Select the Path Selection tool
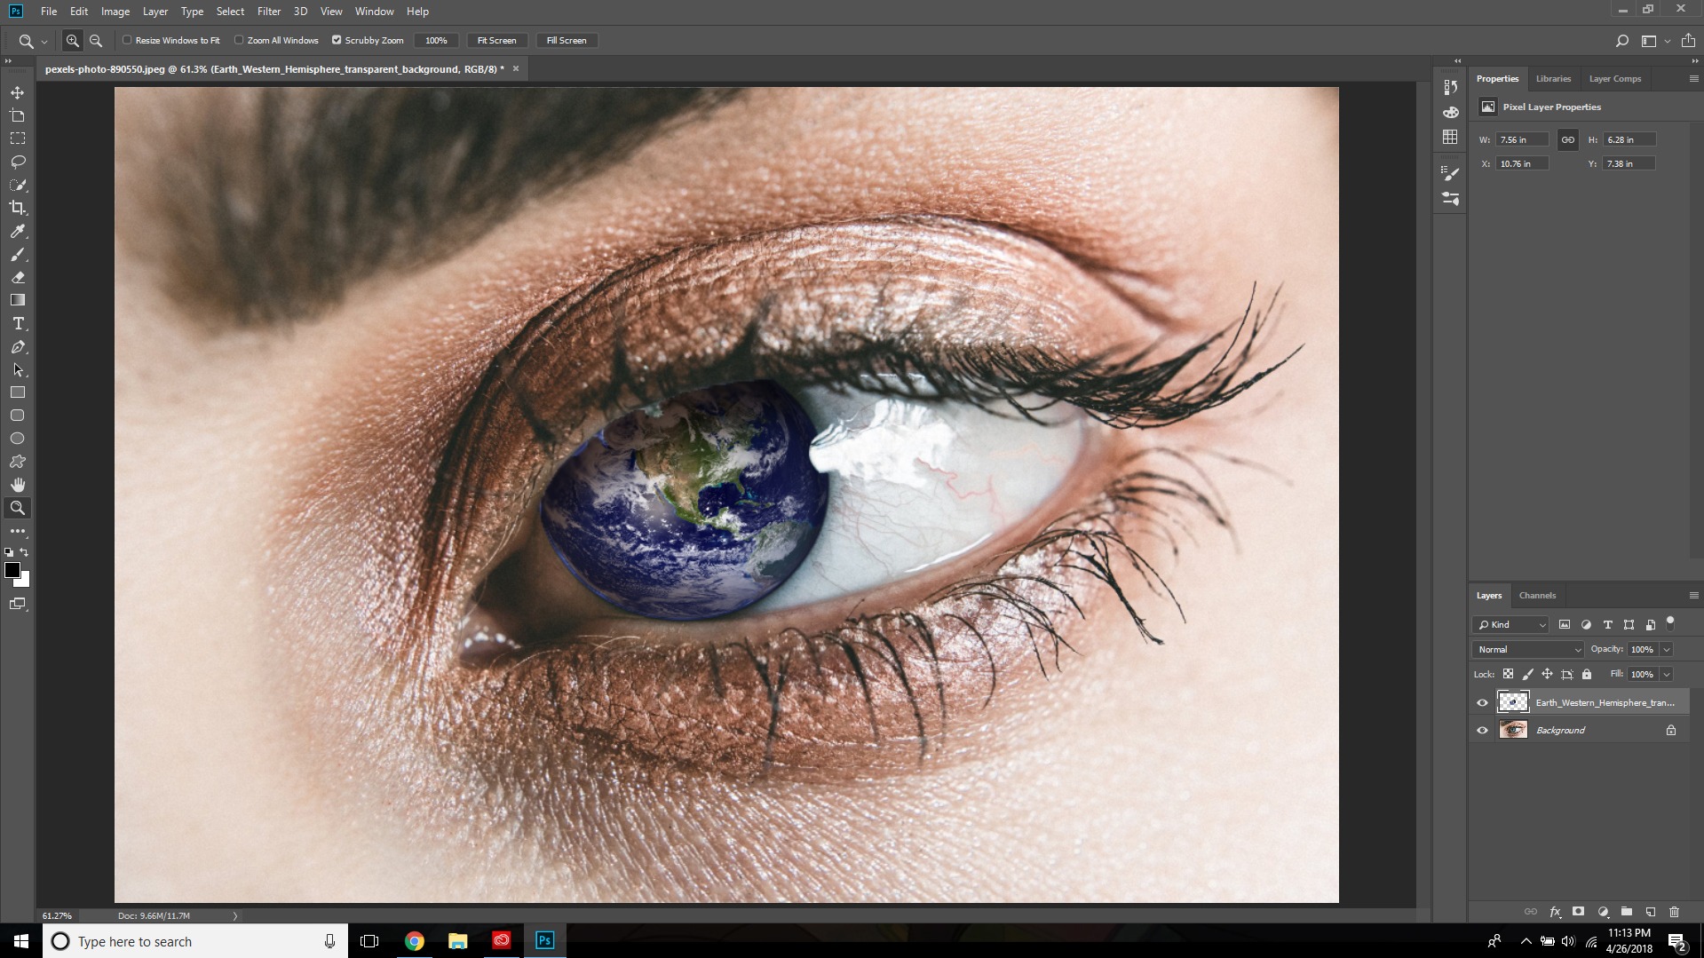Screen dimensions: 1704x958 [x=18, y=369]
